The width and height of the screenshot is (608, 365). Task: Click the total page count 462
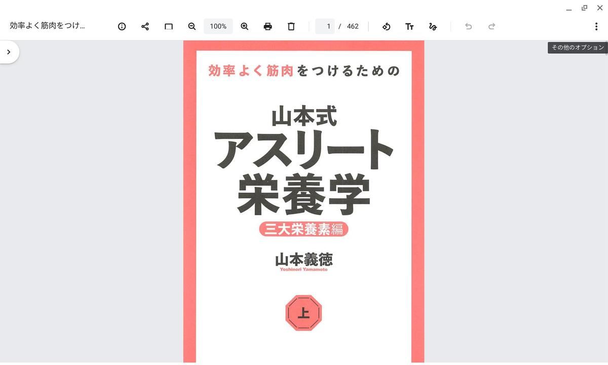(353, 26)
